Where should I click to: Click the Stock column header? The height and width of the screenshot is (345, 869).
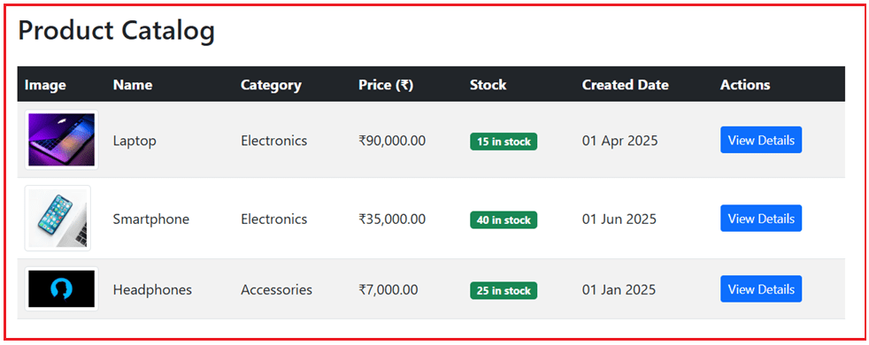(488, 85)
